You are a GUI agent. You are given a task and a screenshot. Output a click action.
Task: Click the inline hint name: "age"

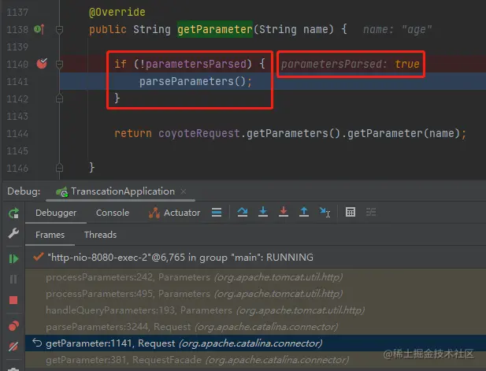[x=397, y=29]
